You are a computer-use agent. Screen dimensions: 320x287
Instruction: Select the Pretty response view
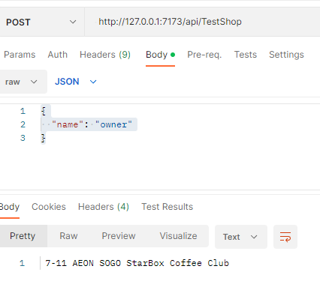[23, 236]
